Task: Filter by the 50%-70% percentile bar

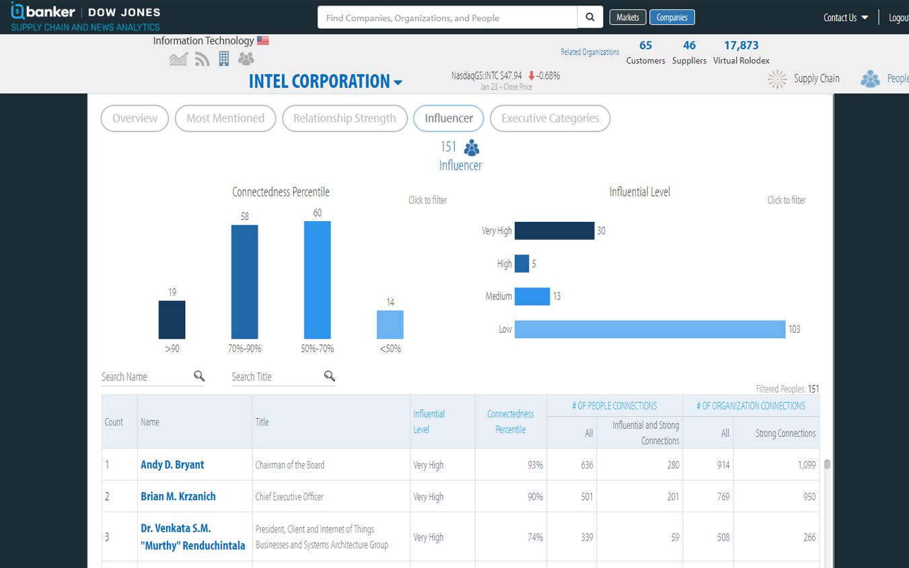Action: pos(318,280)
